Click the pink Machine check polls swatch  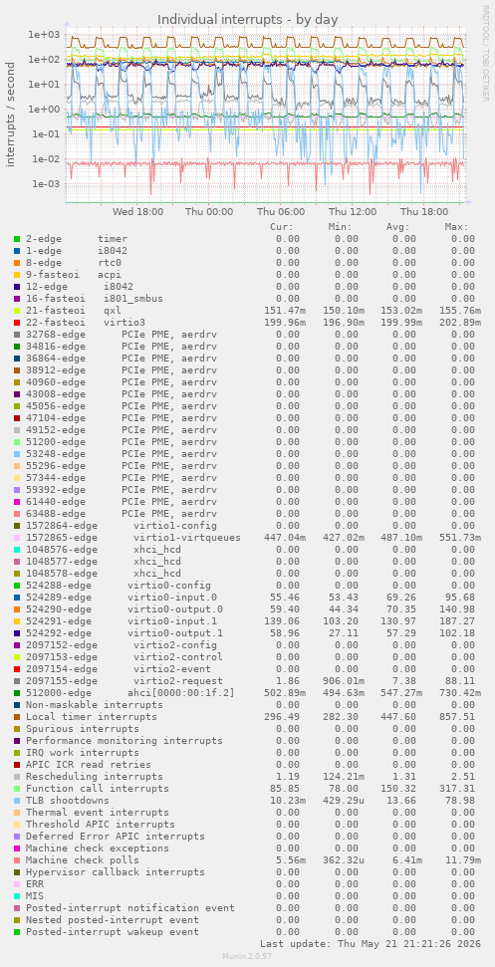17,860
